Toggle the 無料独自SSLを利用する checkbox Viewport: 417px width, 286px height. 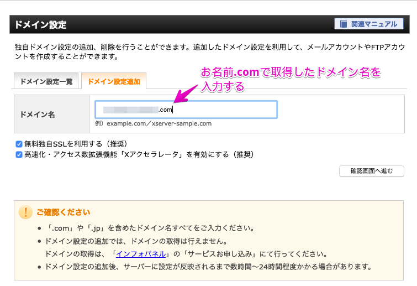coord(19,144)
